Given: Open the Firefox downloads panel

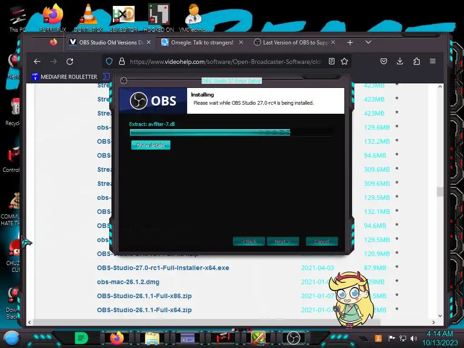Looking at the screenshot, I should 400,61.
